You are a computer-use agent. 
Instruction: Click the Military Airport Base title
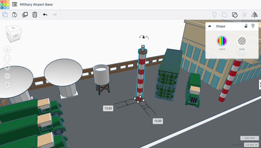coord(36,4)
